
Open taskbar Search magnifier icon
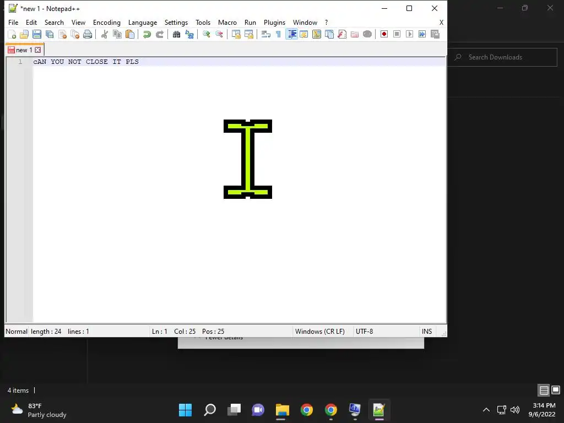(210, 410)
